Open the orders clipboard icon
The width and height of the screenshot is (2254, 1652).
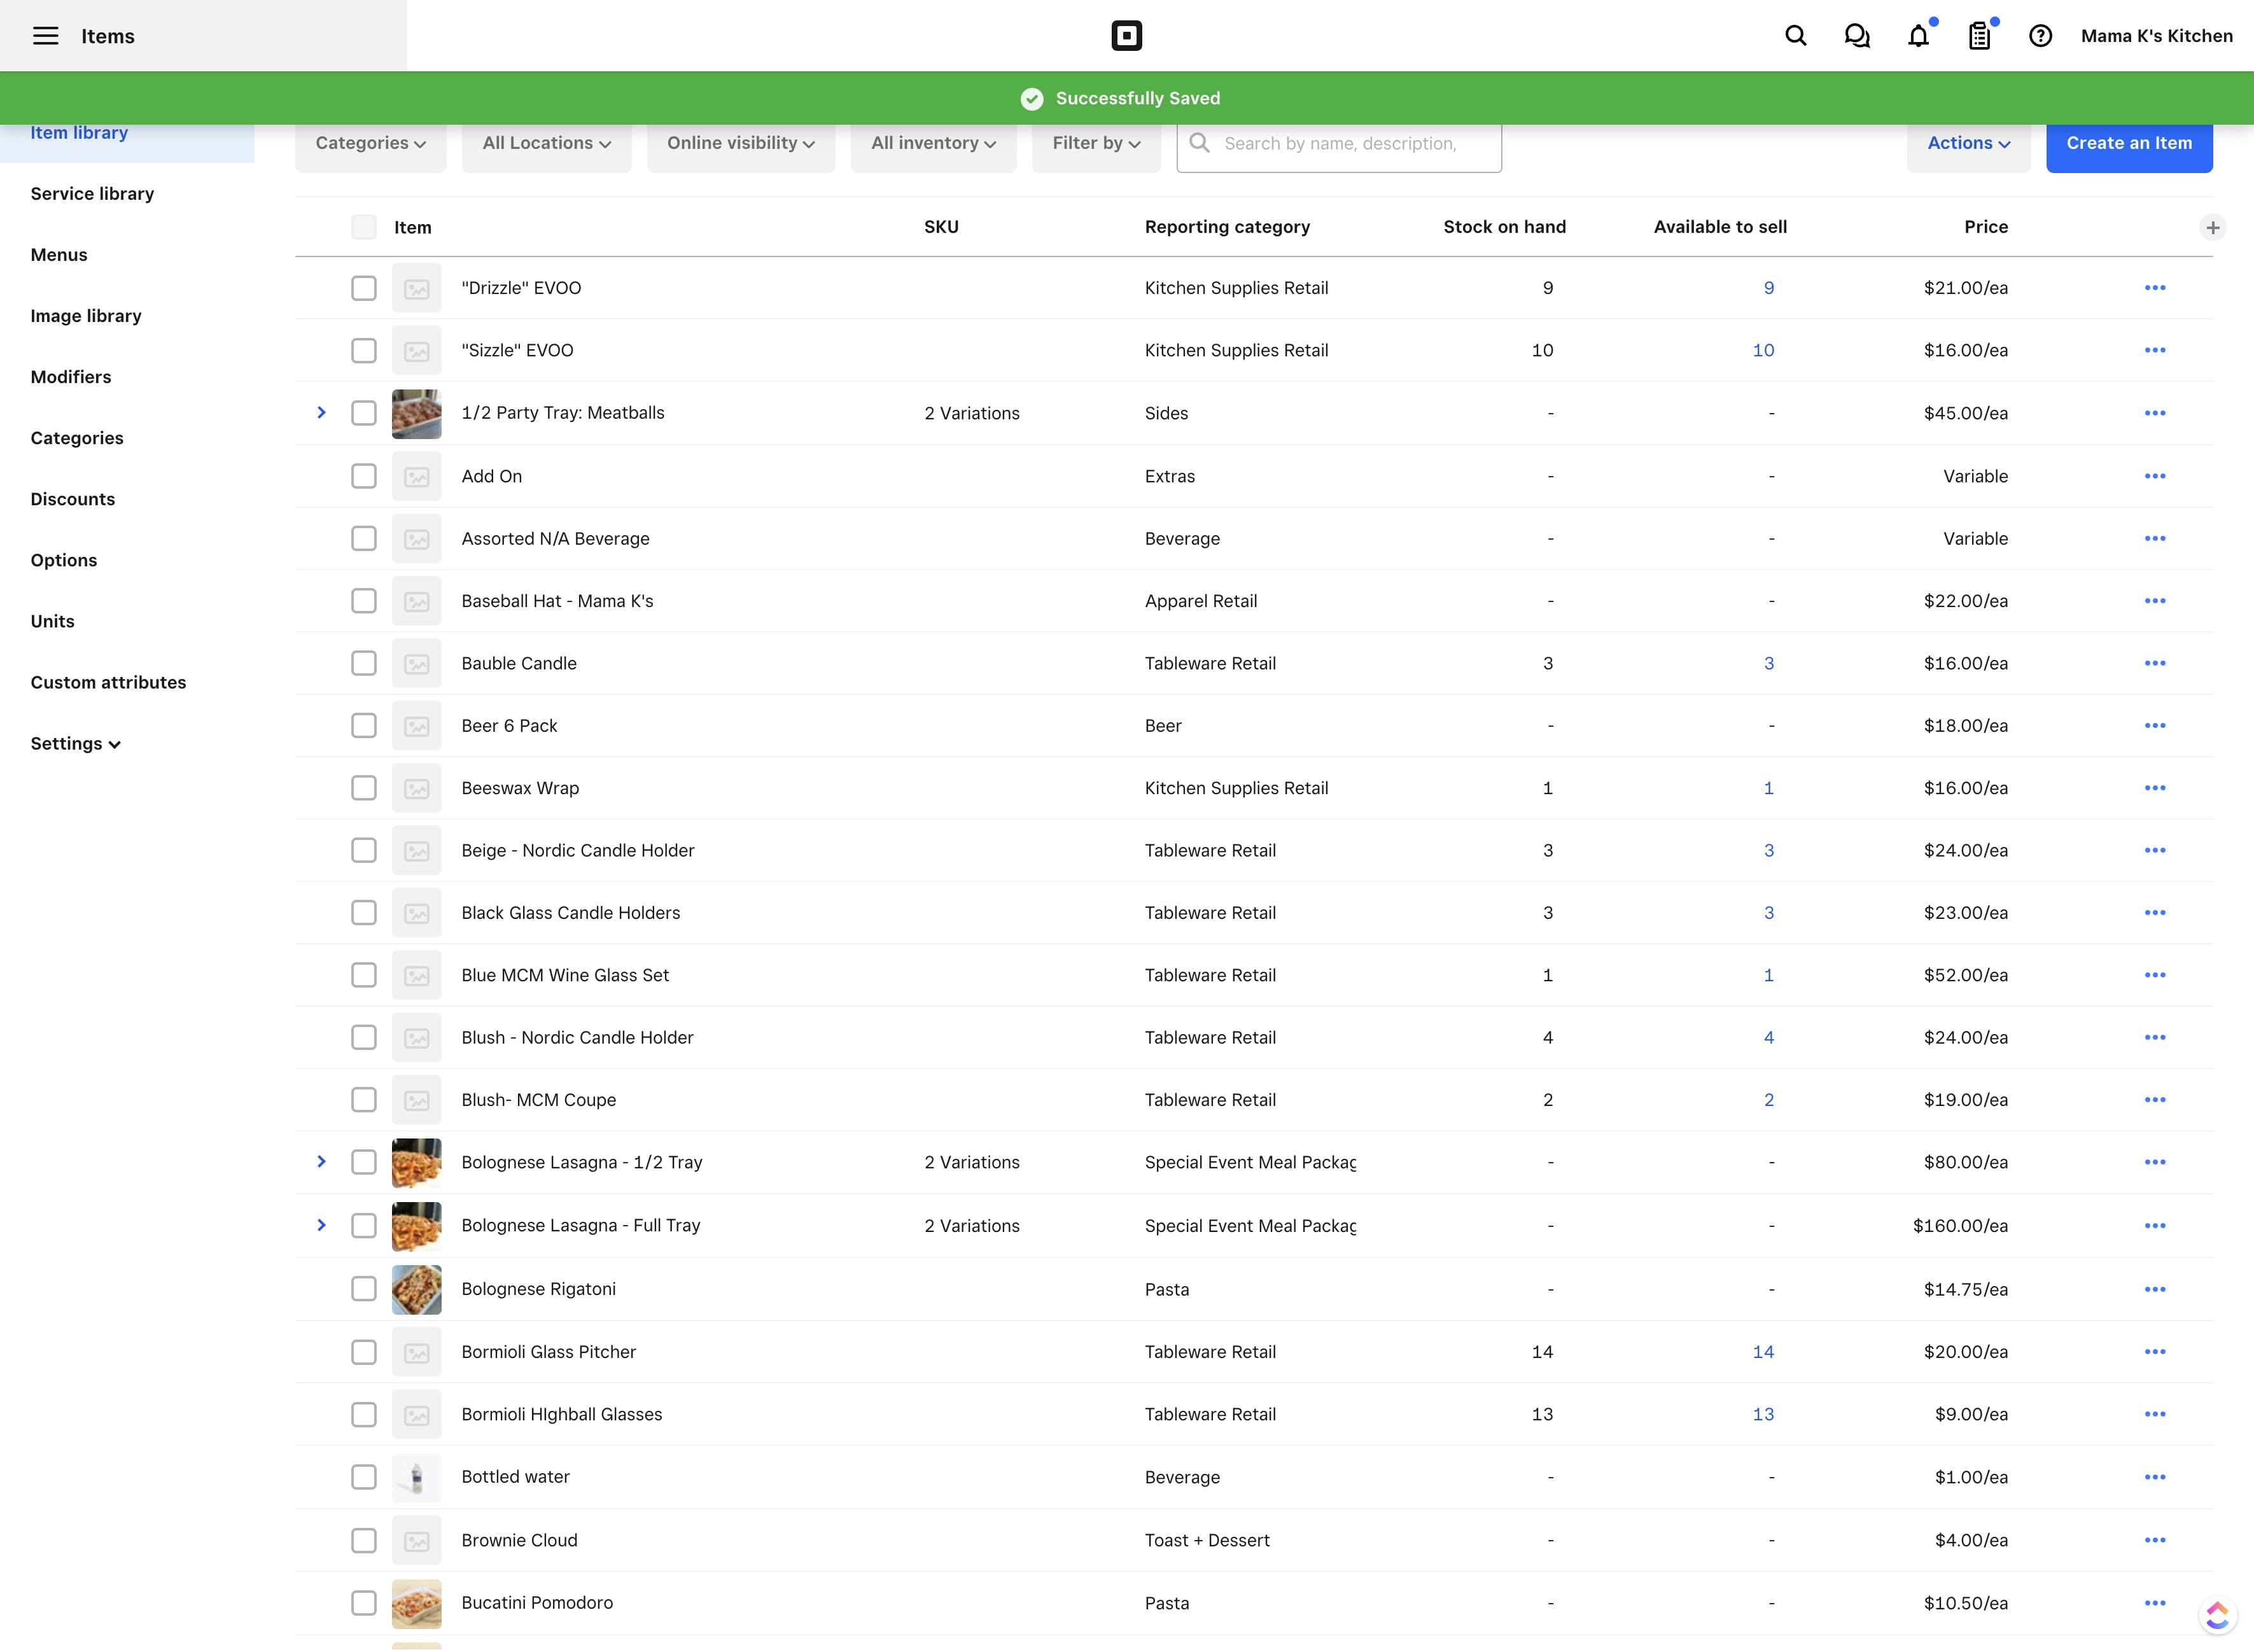pyautogui.click(x=1979, y=35)
